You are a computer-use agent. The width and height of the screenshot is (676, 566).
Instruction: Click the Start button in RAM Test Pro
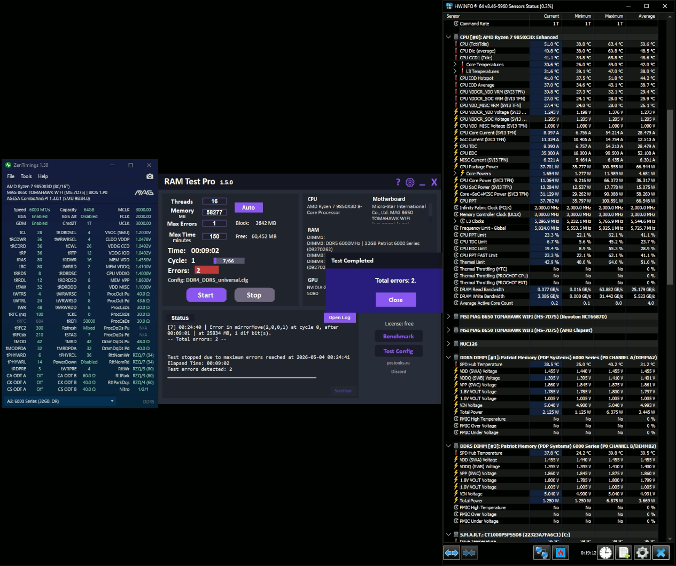click(x=206, y=295)
